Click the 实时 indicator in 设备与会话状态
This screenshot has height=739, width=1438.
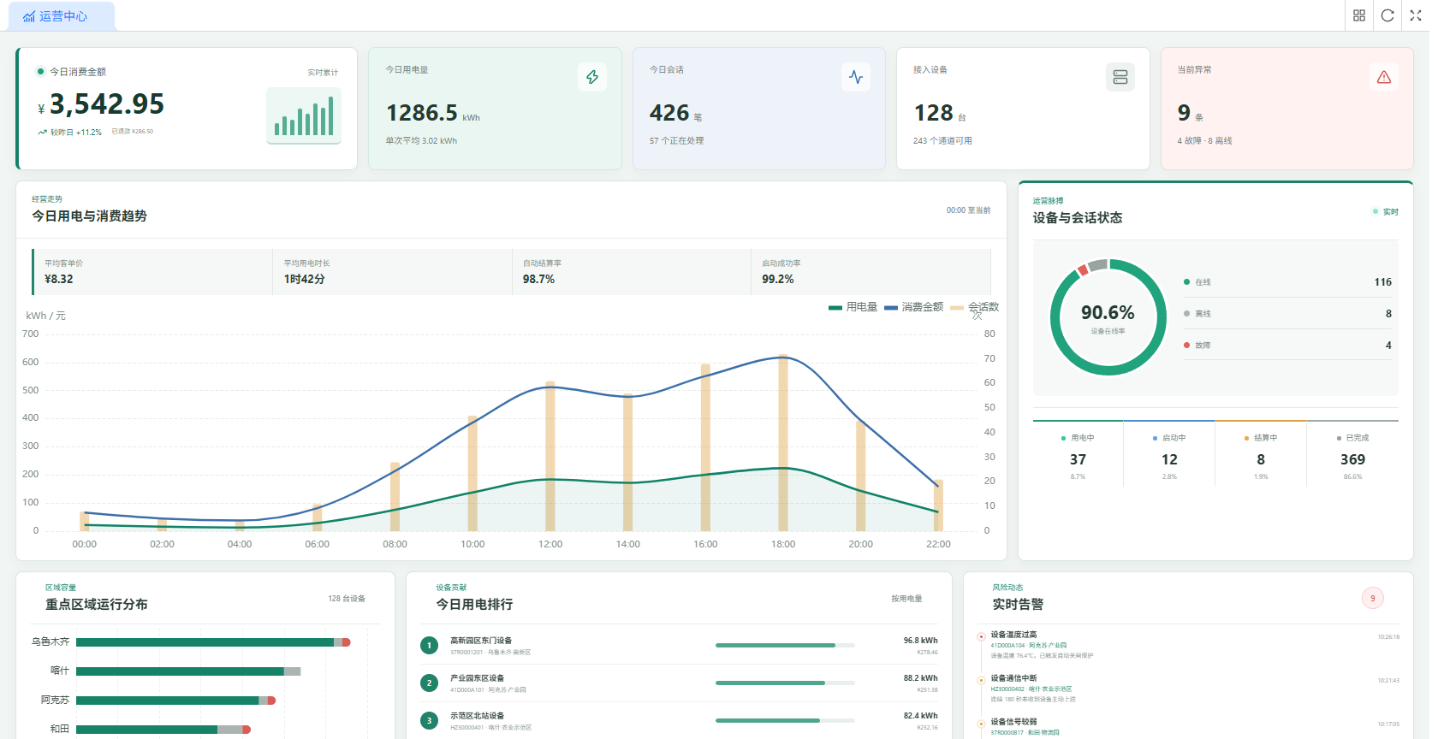(x=1386, y=212)
